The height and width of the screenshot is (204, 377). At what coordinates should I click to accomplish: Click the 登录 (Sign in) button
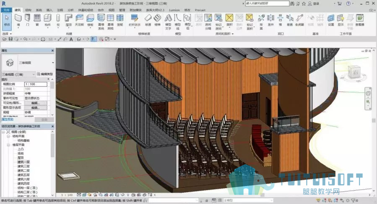[x=314, y=4]
